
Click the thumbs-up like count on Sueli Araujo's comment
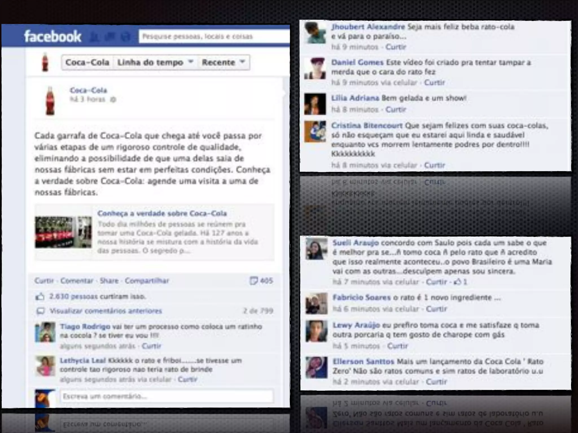(x=460, y=282)
